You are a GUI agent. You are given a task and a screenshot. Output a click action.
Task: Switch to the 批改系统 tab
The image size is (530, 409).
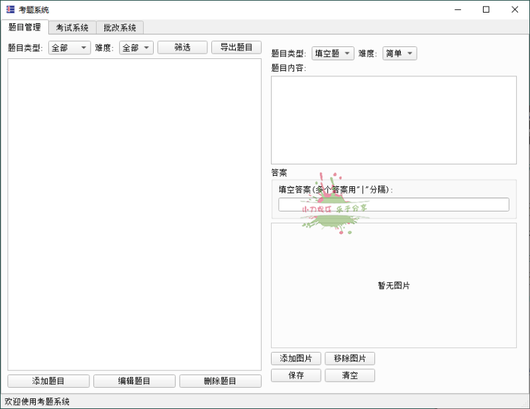(x=121, y=28)
